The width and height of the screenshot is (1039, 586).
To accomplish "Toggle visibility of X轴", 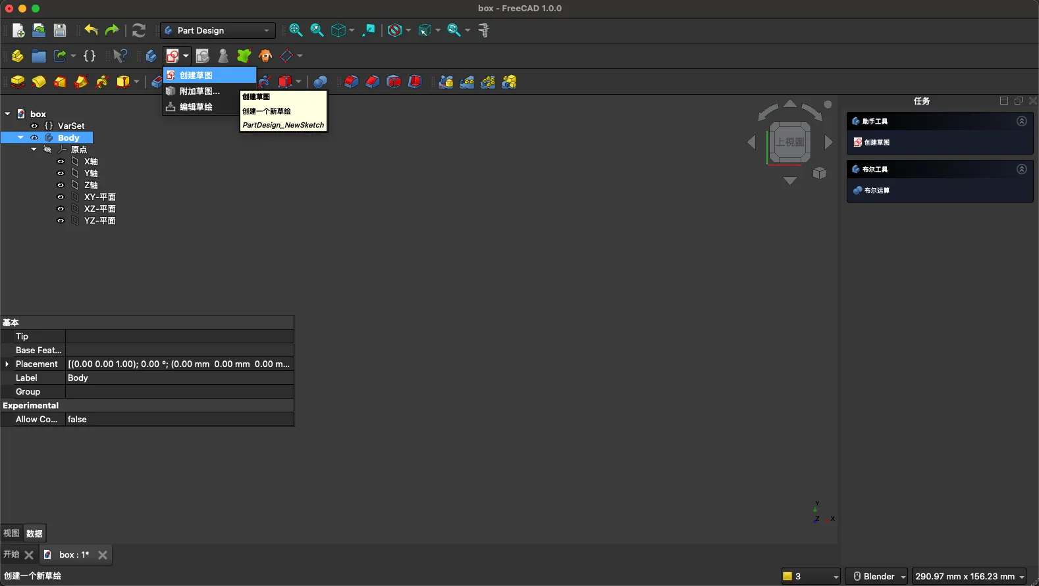I will pos(61,161).
